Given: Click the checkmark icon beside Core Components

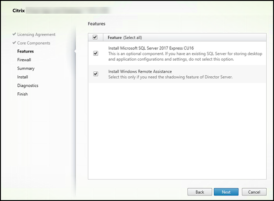Looking at the screenshot, I should click(x=13, y=43).
